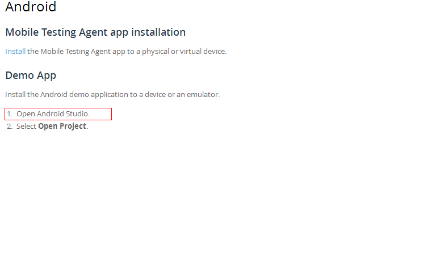Viewport: 436px width, 261px height.
Task: Click the word Mobile in the Install sentence
Action: [x=52, y=52]
